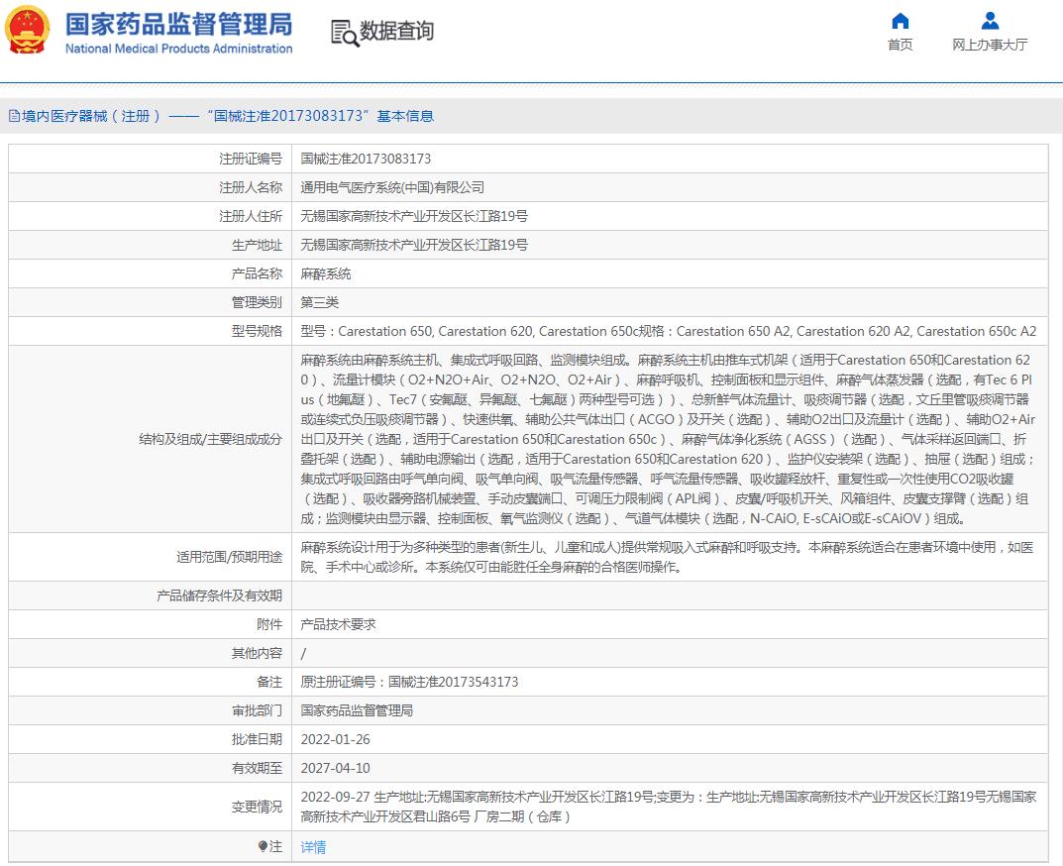Click the 境内医疗器械（注册）基本信息 heading
Viewport: 1063px width, 866px height.
coord(228,116)
